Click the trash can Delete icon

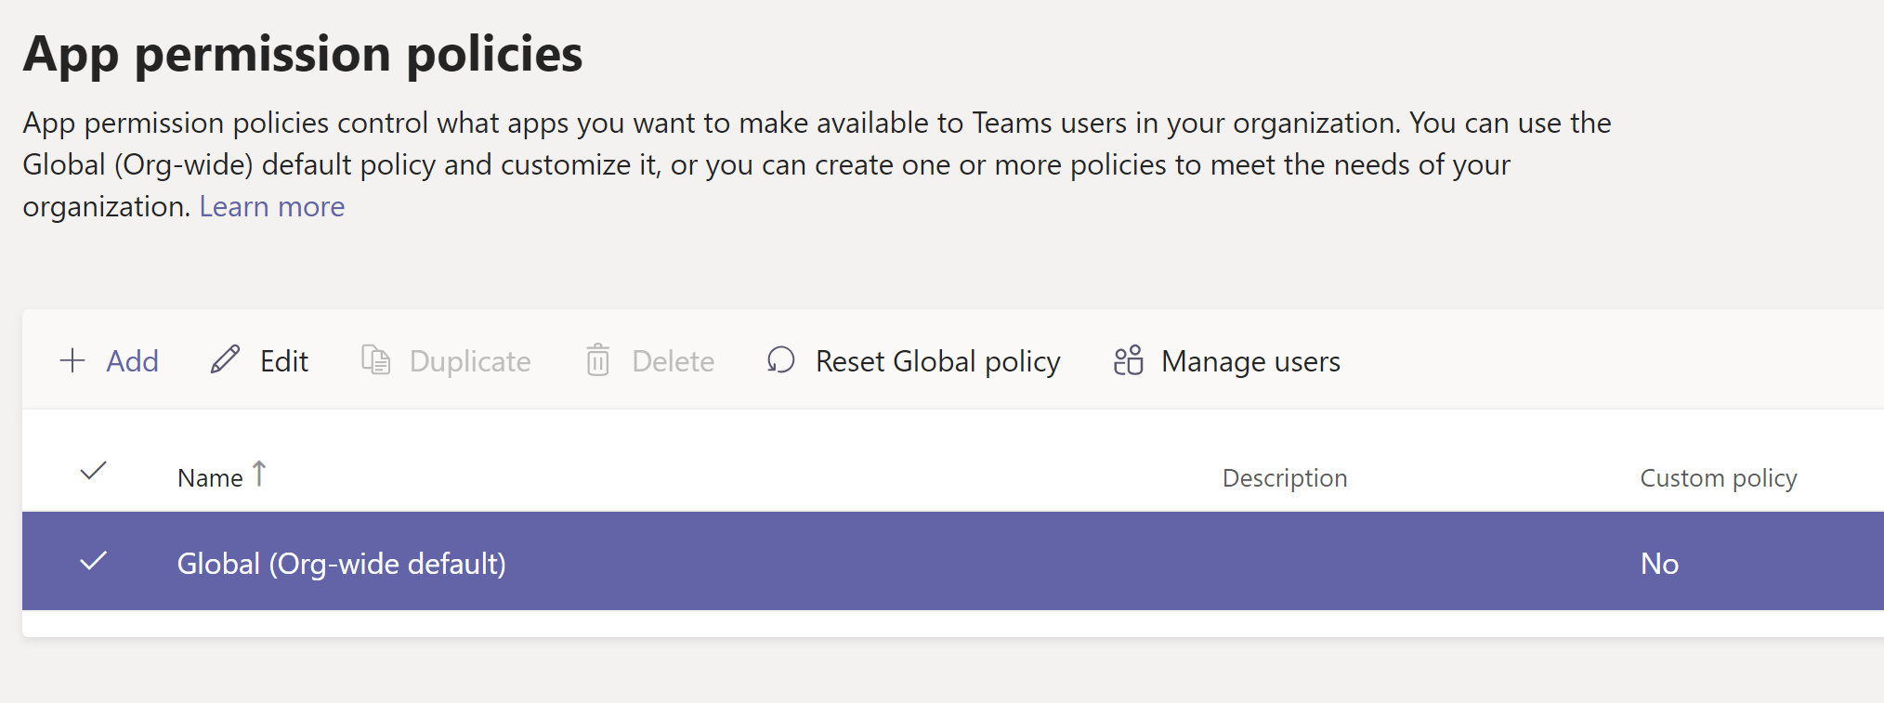[x=597, y=360]
